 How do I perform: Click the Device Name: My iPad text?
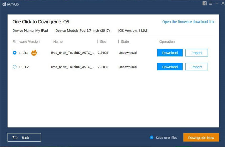[30, 31]
